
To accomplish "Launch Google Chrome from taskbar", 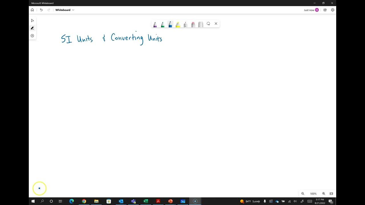I will (x=84, y=201).
